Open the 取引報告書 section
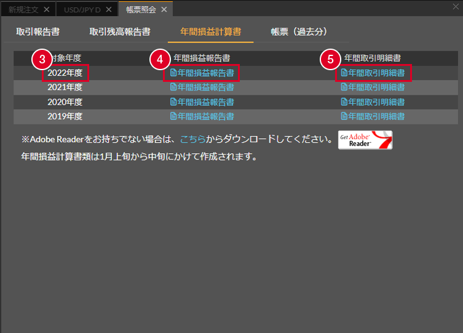Viewport: 463px width, 333px height. (x=38, y=31)
